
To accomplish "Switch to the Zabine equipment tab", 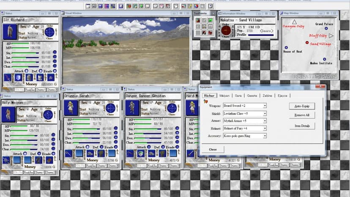I will pos(267,96).
